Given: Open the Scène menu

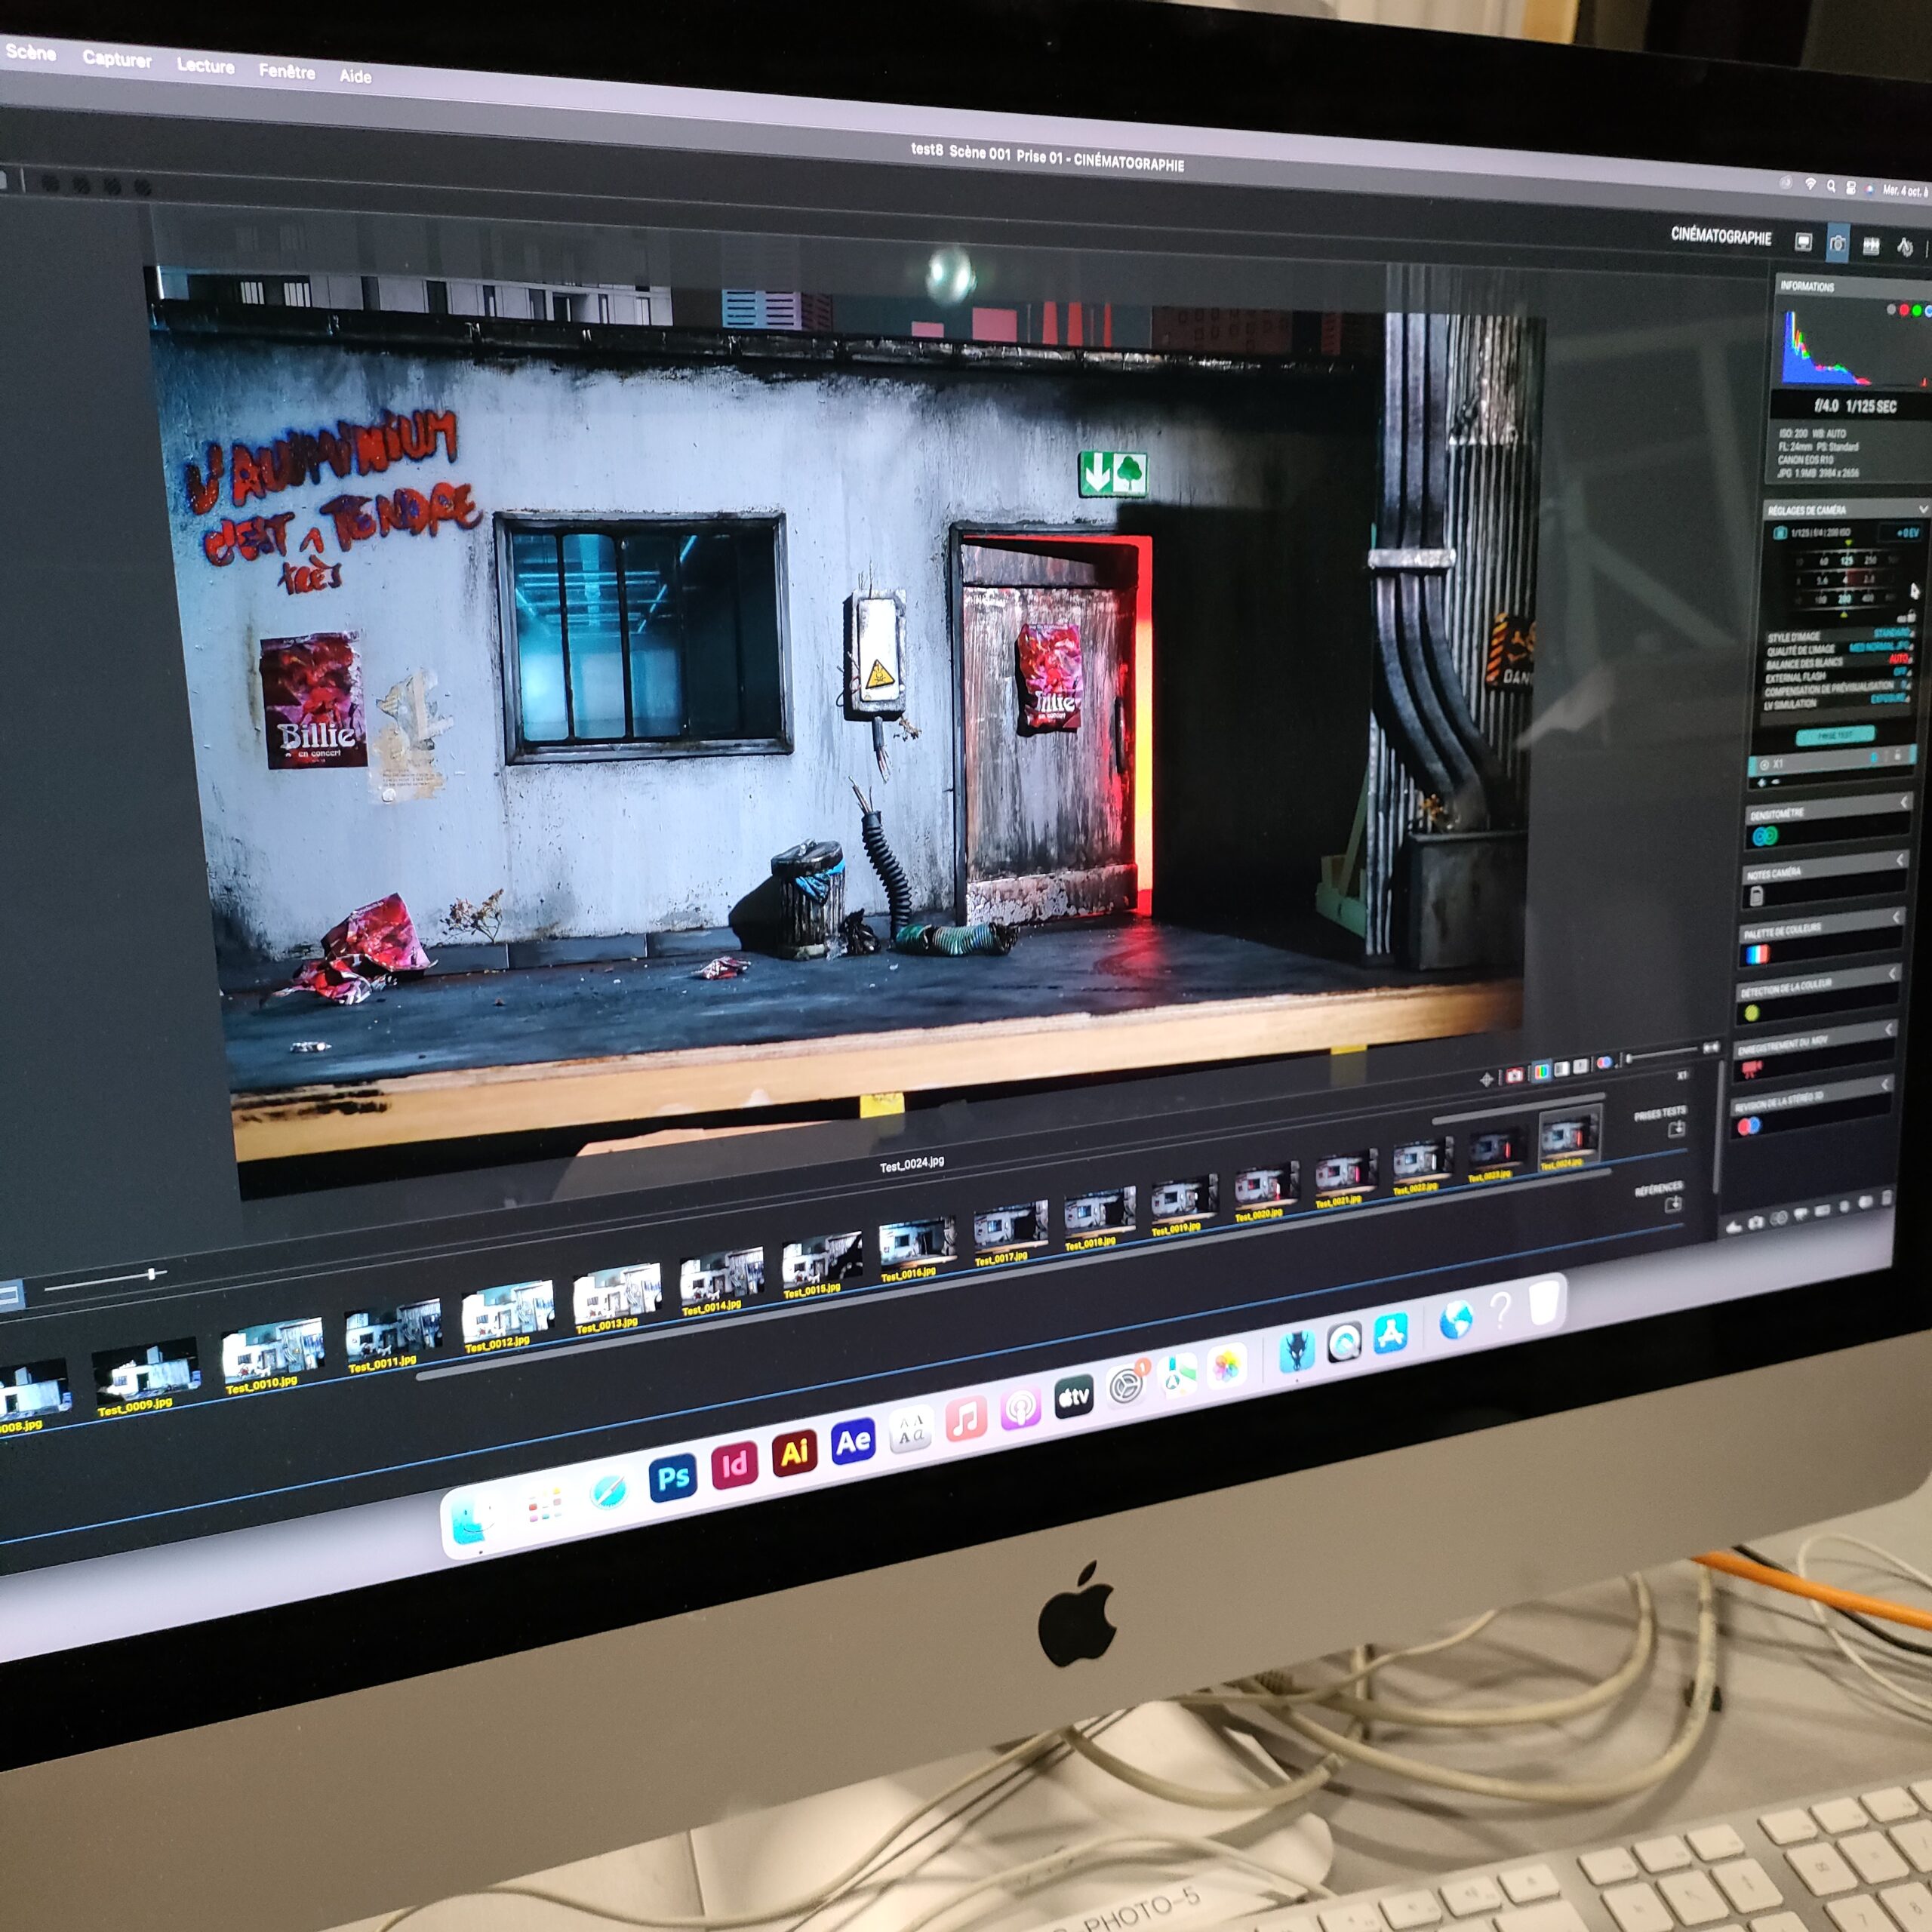Looking at the screenshot, I should (x=30, y=52).
